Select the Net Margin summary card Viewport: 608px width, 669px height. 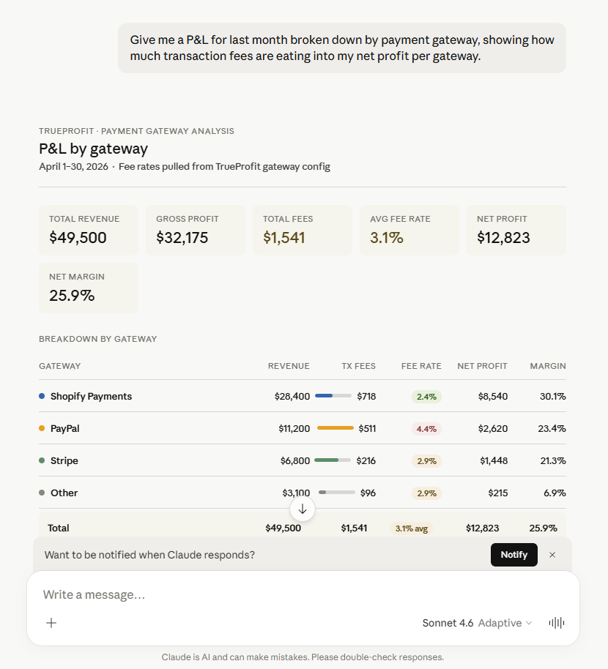pos(89,288)
